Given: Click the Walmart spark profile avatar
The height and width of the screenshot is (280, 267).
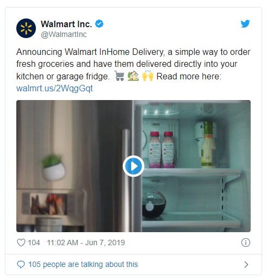Looking at the screenshot, I should pyautogui.click(x=26, y=28).
